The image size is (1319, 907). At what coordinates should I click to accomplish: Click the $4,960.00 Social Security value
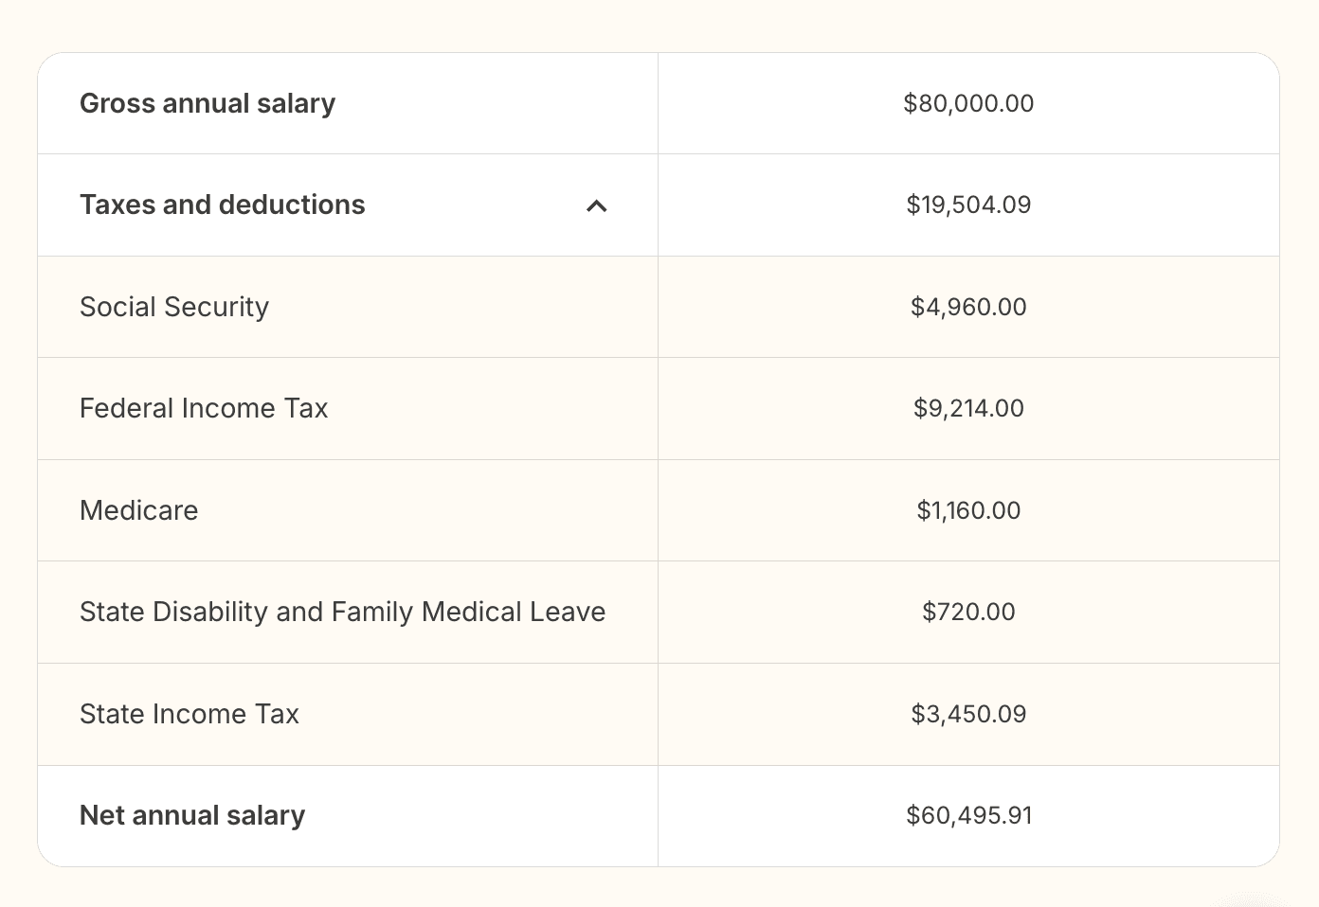968,307
